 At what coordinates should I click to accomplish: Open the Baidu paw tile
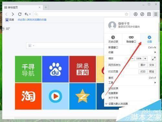55,69
